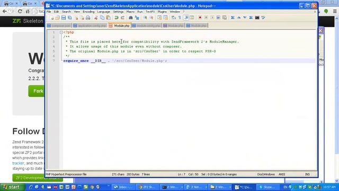The height and width of the screenshot is (191, 339).
Task: Redo the edit using toolbar redo icon
Action: click(122, 18)
